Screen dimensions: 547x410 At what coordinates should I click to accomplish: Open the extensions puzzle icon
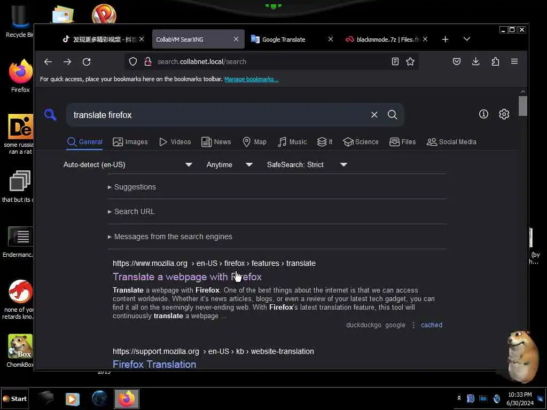(x=495, y=62)
